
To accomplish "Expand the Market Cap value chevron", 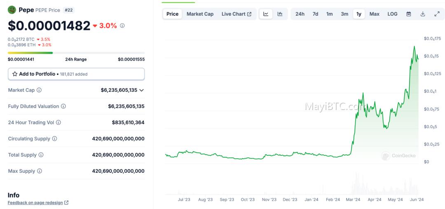I will pyautogui.click(x=141, y=90).
